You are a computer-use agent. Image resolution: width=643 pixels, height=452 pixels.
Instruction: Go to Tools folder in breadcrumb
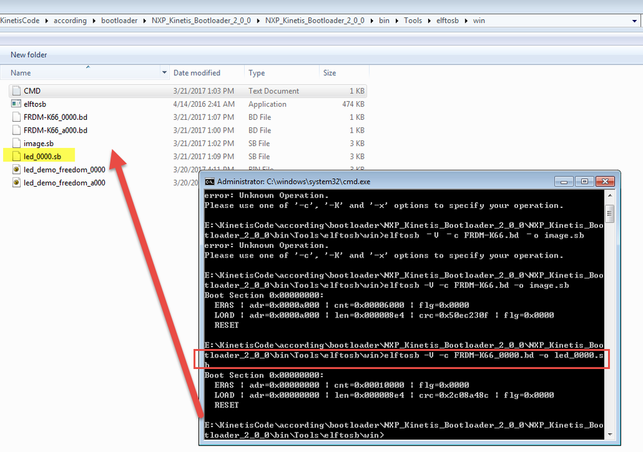413,21
